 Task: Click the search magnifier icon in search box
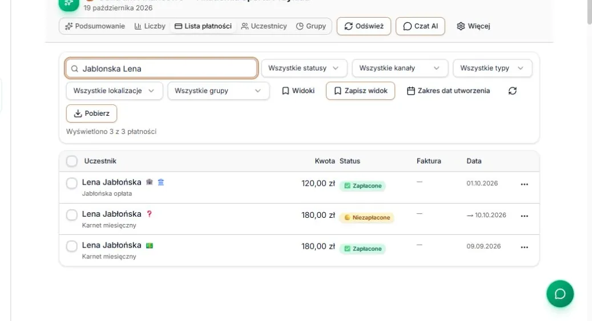click(75, 68)
